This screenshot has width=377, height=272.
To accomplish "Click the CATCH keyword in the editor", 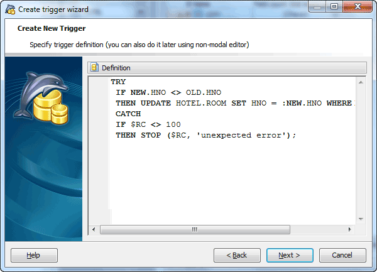I will [128, 114].
